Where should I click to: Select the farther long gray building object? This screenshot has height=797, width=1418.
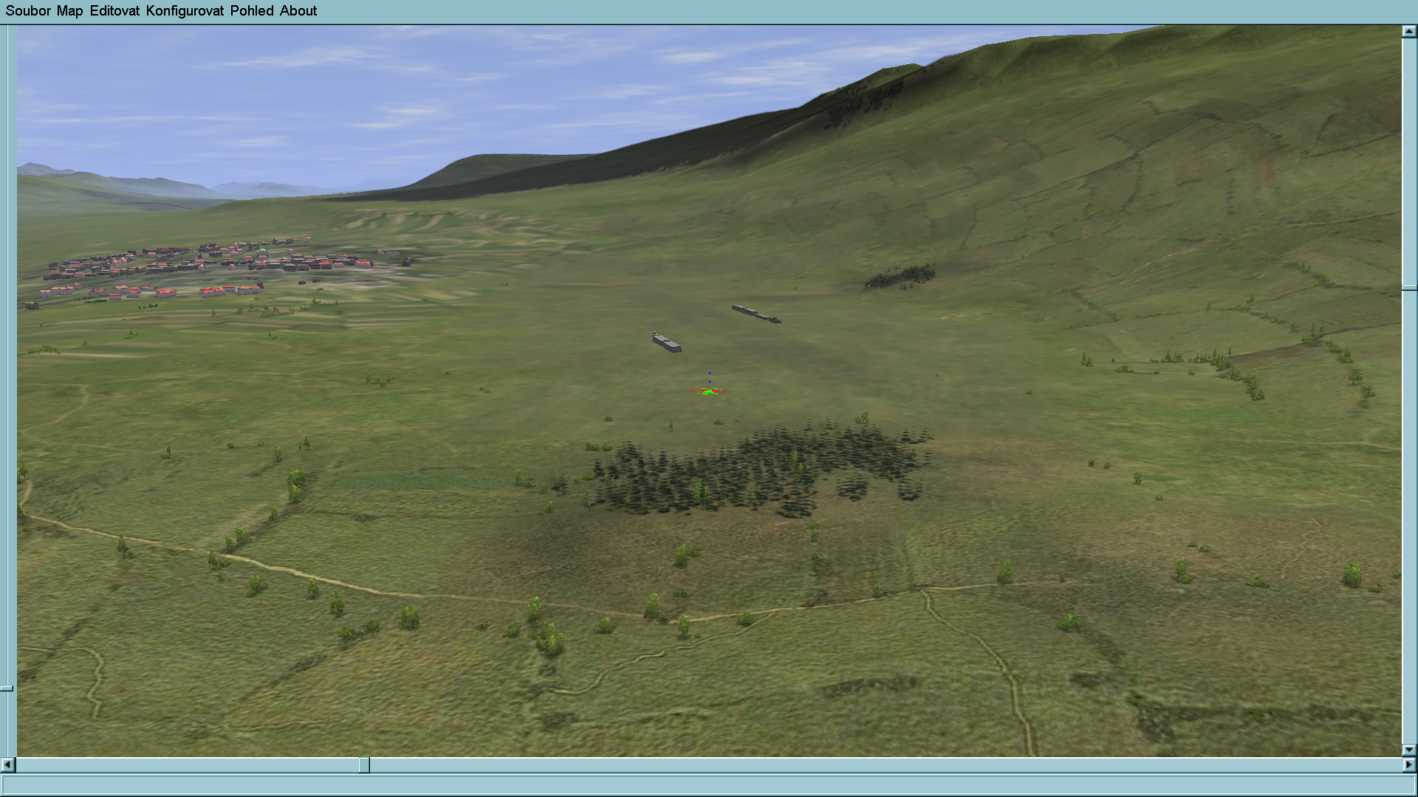pos(755,314)
